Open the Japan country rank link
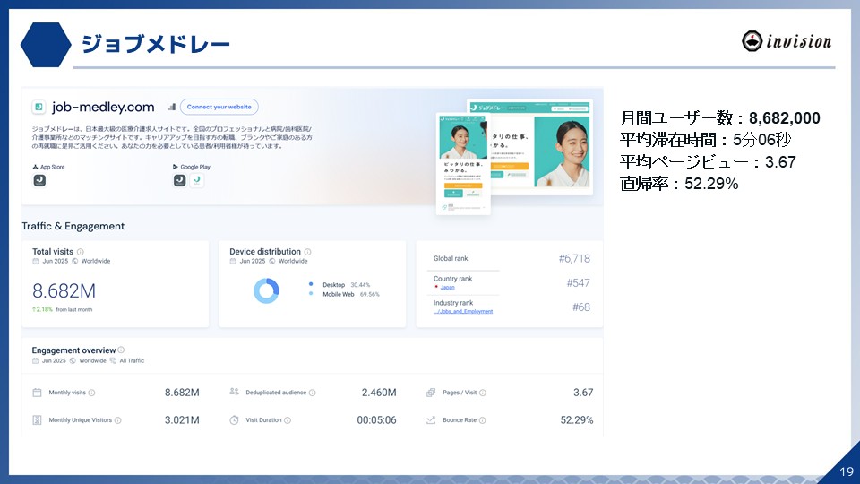The image size is (860, 484). click(448, 287)
